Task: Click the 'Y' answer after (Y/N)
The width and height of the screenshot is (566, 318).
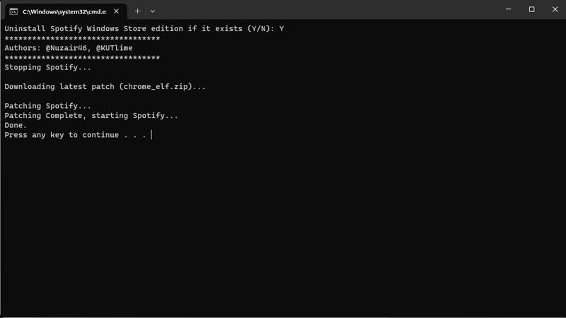Action: (282, 29)
